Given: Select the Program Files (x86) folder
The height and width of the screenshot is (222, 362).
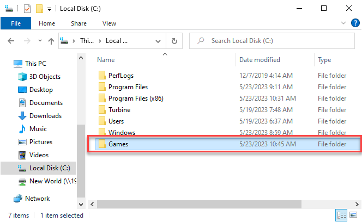Looking at the screenshot, I should pos(136,98).
